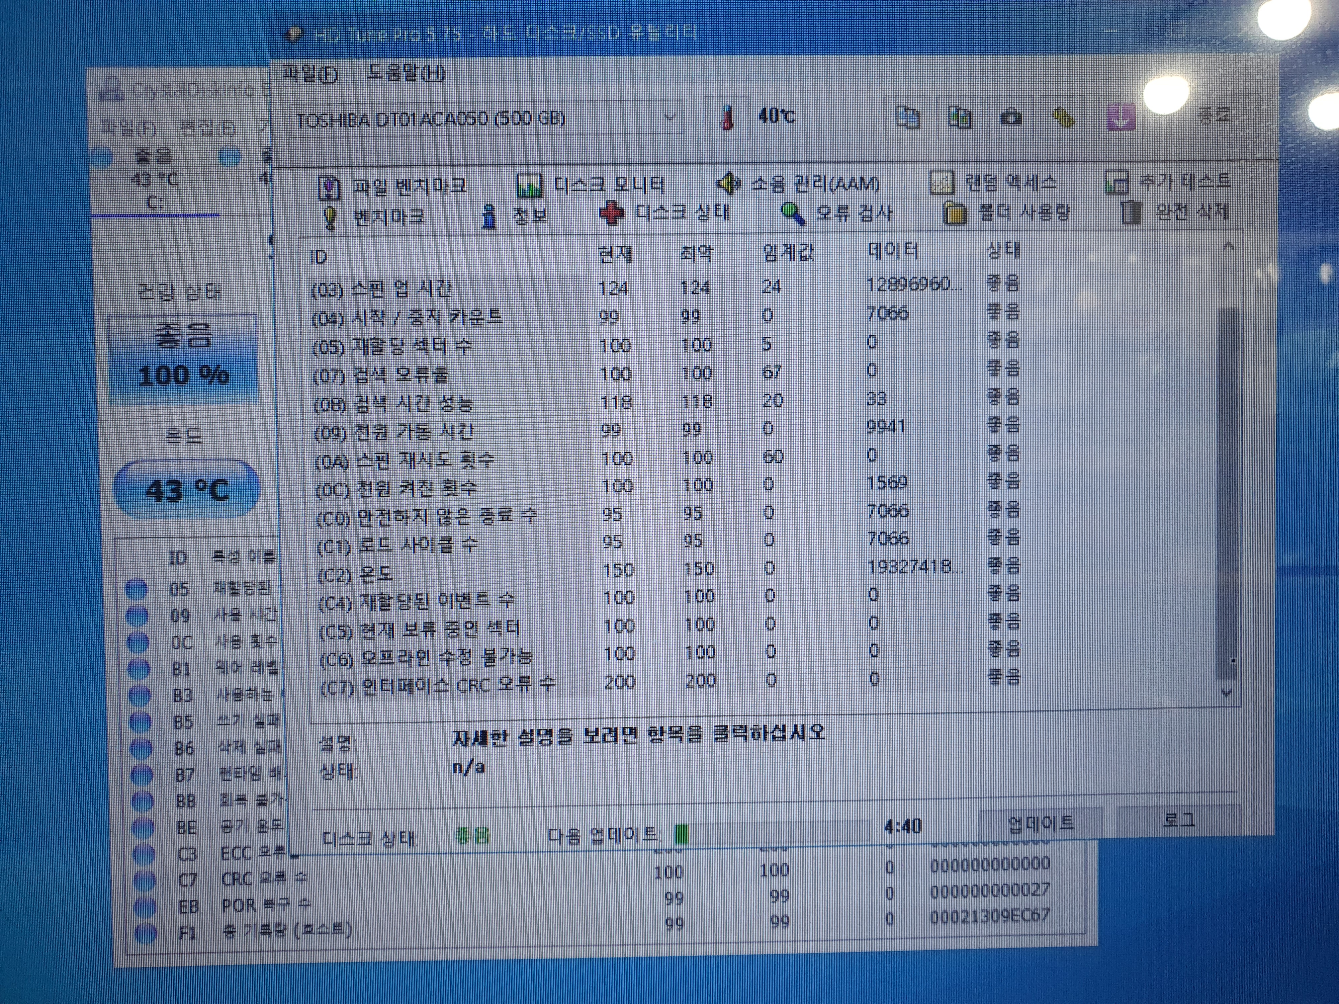Switch to the 벤치마크 tab
The image size is (1339, 1004).
tap(374, 217)
